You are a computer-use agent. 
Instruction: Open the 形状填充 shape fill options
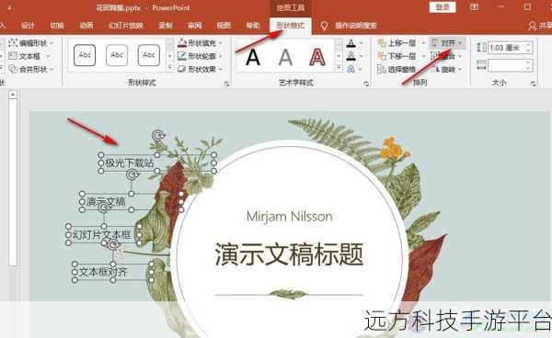(200, 43)
